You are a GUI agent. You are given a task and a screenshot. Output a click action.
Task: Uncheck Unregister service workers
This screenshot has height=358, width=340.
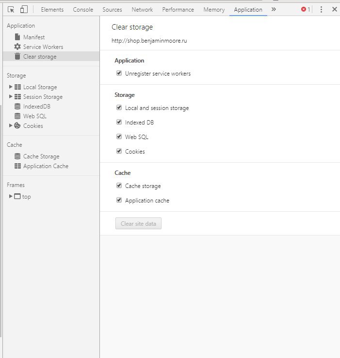tap(119, 73)
